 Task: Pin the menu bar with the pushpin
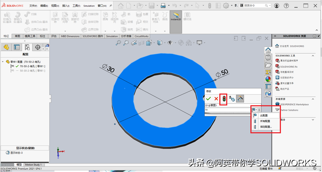pos(111,6)
